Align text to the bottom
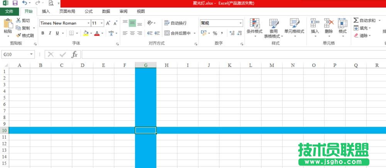 (140, 23)
